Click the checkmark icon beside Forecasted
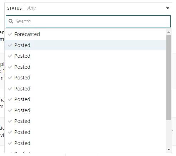Viewport: 176px width, 156px height. click(10, 34)
